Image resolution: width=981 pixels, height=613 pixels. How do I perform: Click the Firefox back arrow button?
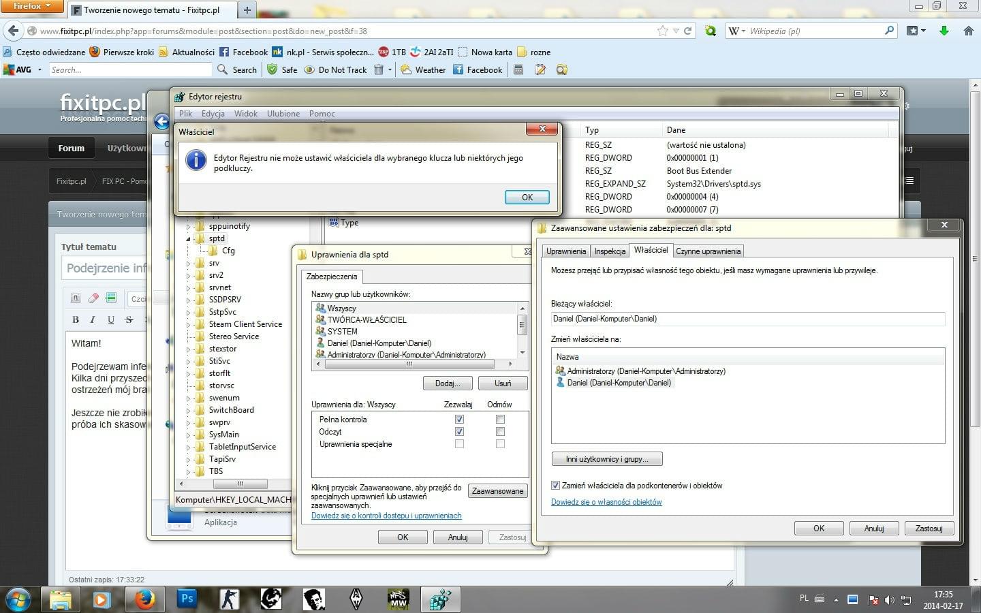13,31
